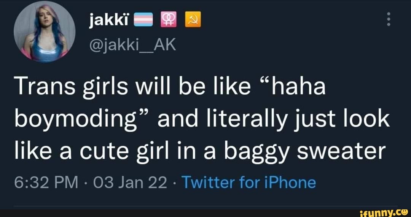This screenshot has width=411, height=217.
Task: Open jakkï's profile picture
Action: point(44,32)
